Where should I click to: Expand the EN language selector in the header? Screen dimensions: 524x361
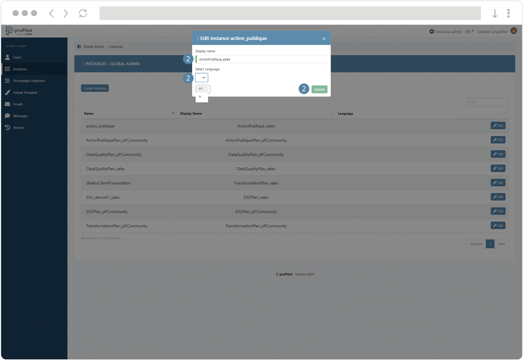pos(469,31)
